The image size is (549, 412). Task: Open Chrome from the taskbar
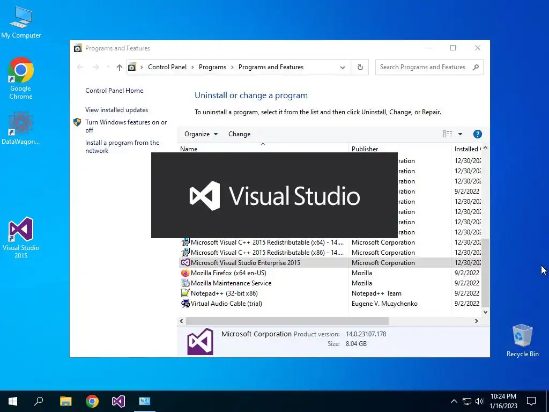point(92,401)
